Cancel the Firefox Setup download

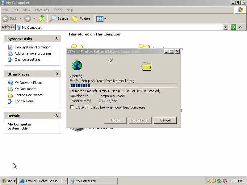coord(165,120)
